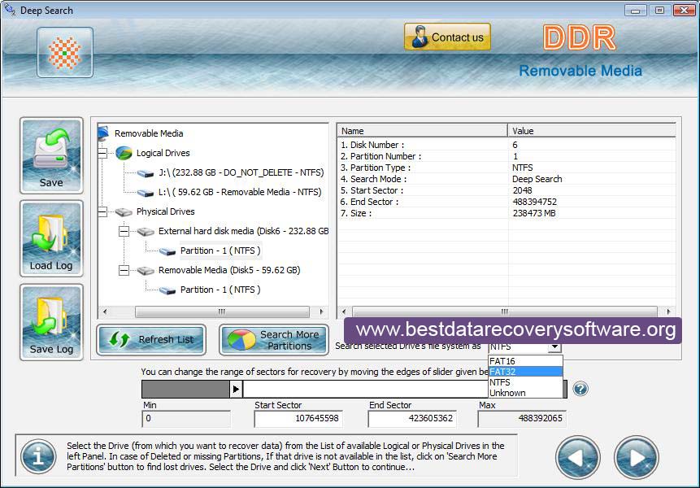Click the Start Sector input field
Screen dimensions: 700x488
point(298,418)
